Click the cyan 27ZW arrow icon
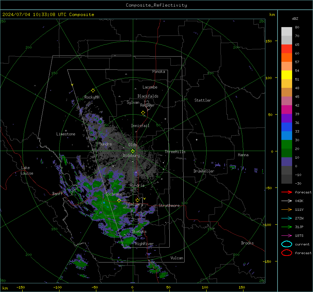Image resolution: width=313 pixels, height=292 pixels. 287,218
